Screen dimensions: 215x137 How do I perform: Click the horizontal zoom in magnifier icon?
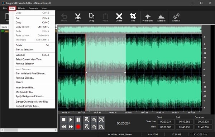(87, 120)
